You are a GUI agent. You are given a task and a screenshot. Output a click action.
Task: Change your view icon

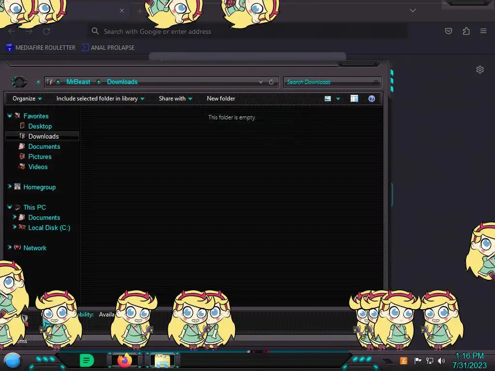[x=328, y=99]
